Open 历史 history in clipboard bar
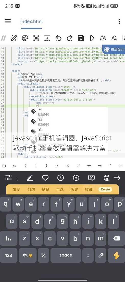The width and height of the screenshot is (125, 282). pos(74,189)
